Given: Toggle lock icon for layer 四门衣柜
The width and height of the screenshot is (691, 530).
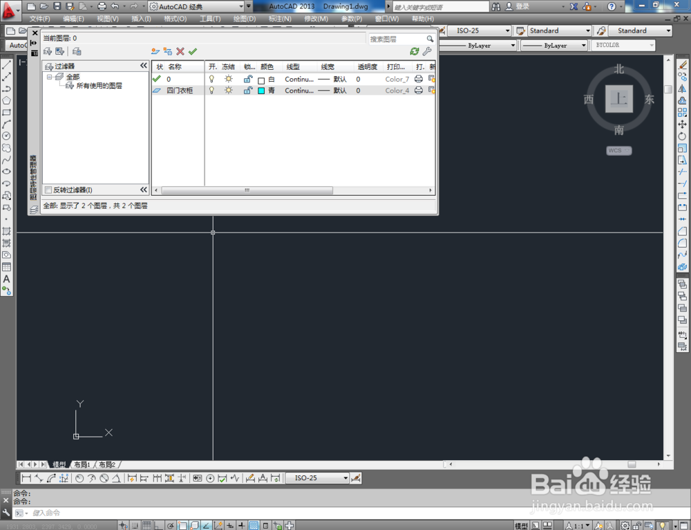Looking at the screenshot, I should tap(248, 90).
